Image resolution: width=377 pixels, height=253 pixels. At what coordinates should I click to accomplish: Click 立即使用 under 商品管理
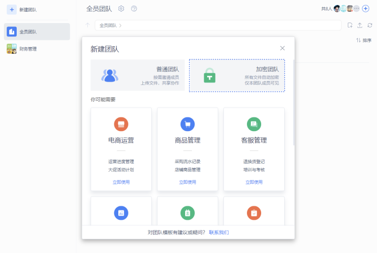(188, 182)
